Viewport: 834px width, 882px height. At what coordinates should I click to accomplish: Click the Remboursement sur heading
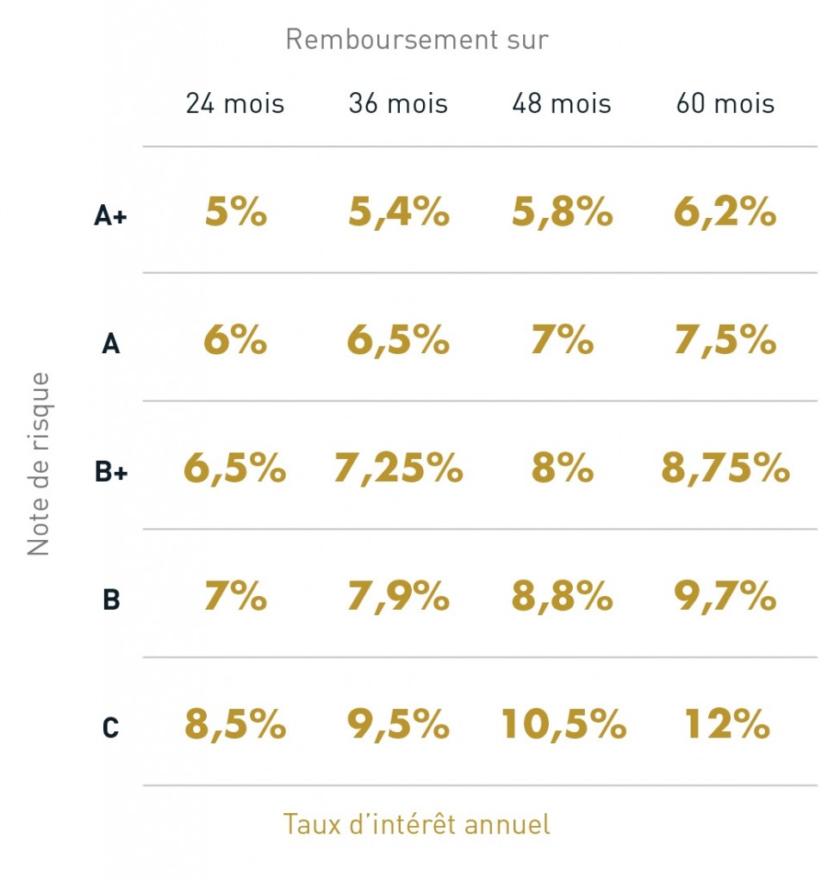click(417, 40)
